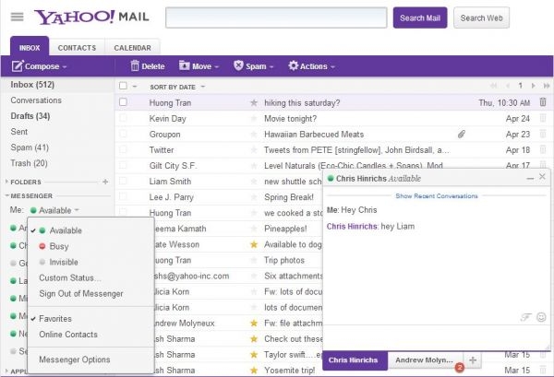Open the Actions dropdown arrow
554x377 pixels.
[332, 66]
